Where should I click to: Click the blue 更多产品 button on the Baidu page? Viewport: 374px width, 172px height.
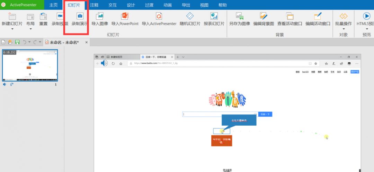(355, 72)
